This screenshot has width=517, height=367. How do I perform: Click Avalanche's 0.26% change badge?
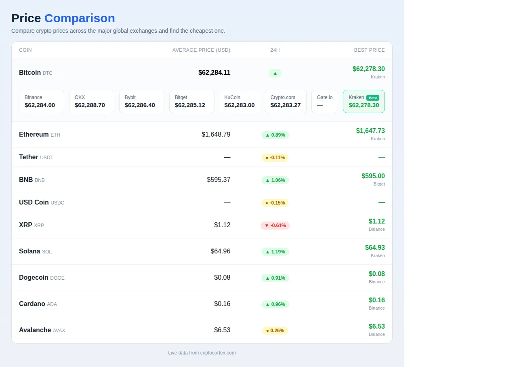[x=275, y=331]
